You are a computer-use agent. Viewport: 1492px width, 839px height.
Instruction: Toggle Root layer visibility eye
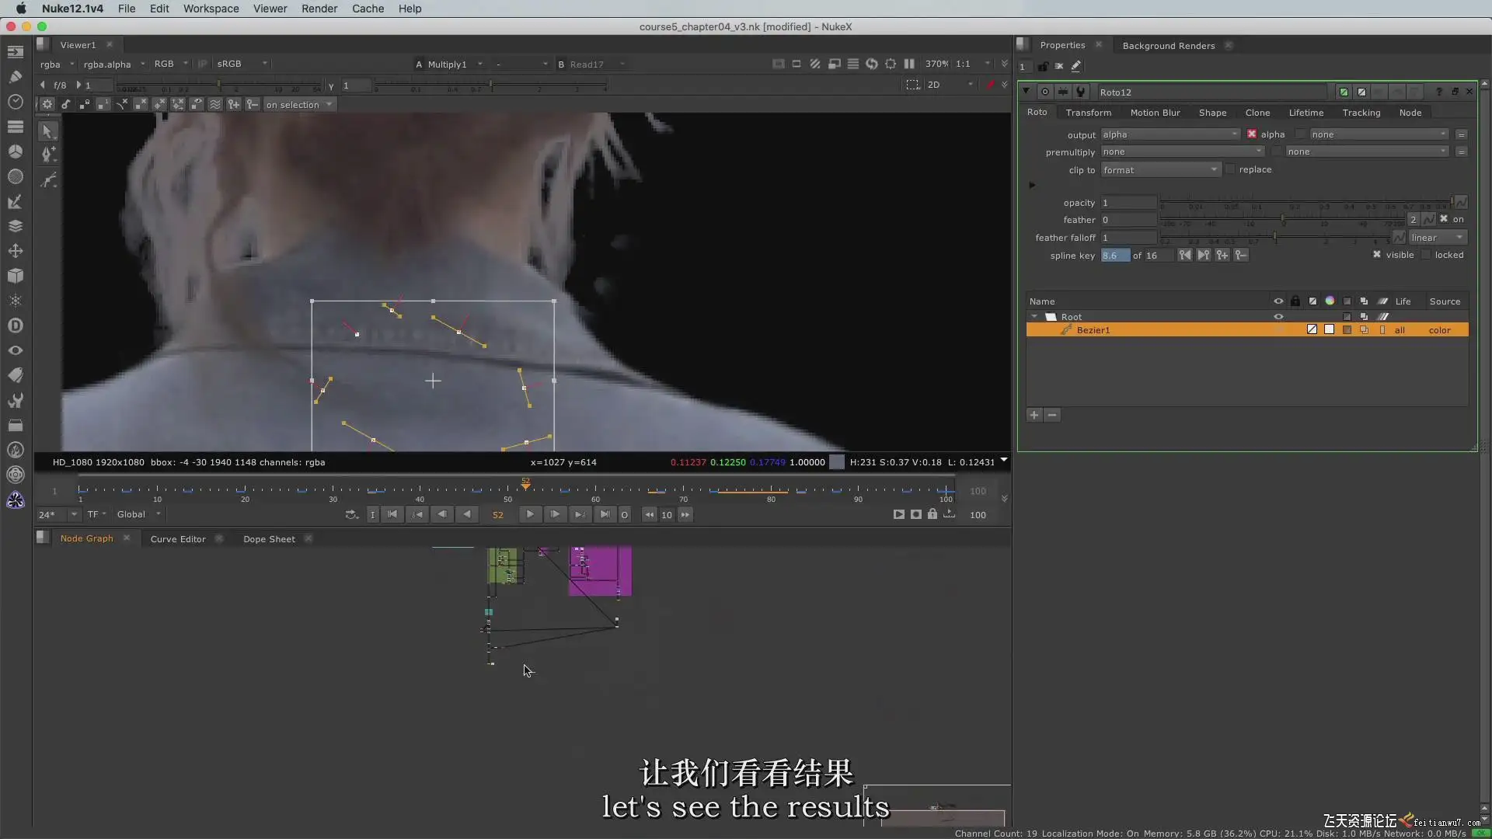point(1278,317)
